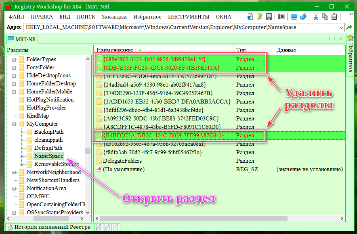Click folder icon of OEMWC in tree

coord(22,197)
